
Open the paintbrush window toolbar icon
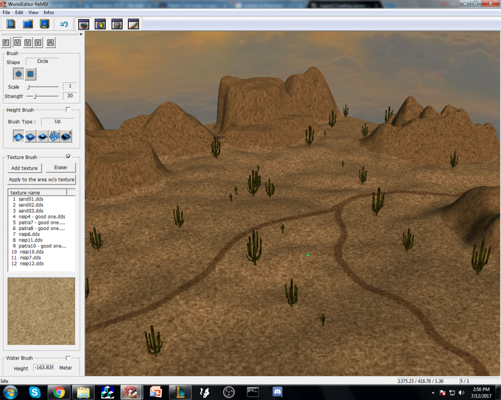pyautogui.click(x=133, y=24)
